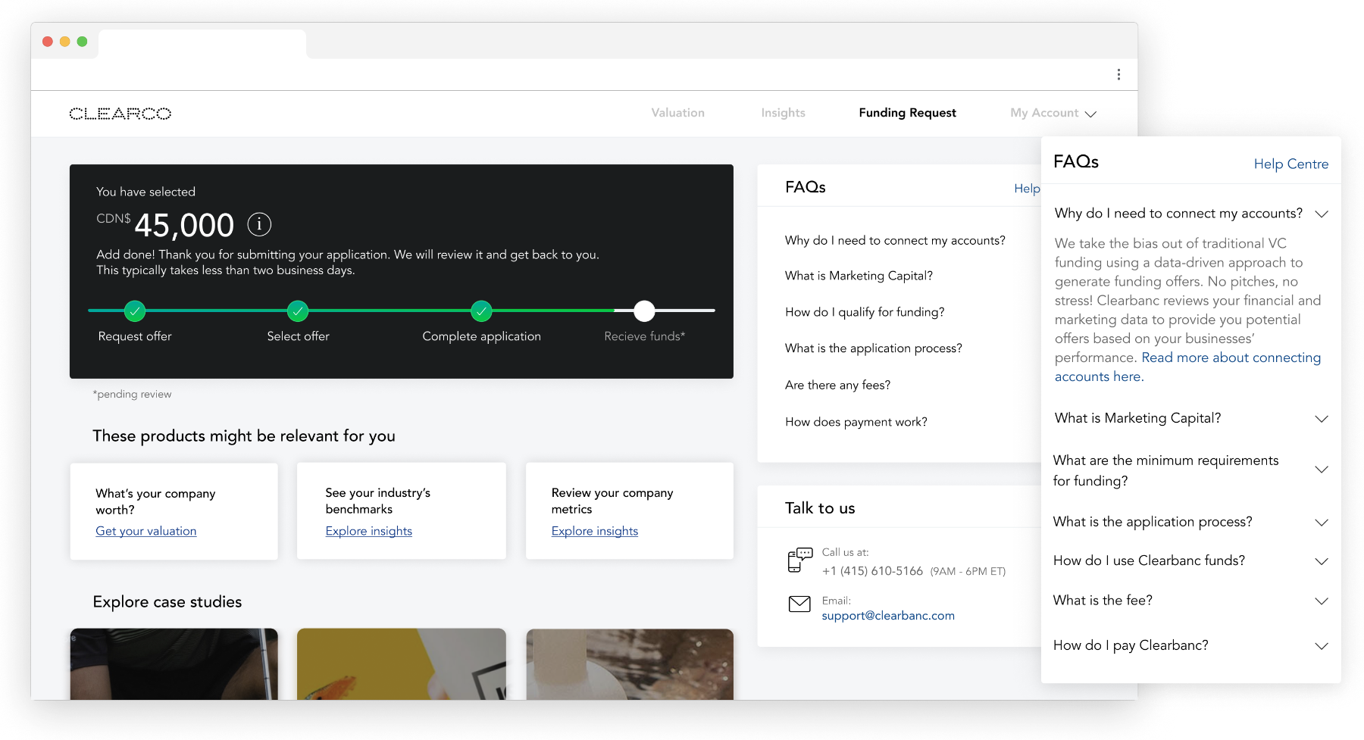
Task: Expand What is Marketing Capital chevron
Action: pyautogui.click(x=1322, y=419)
